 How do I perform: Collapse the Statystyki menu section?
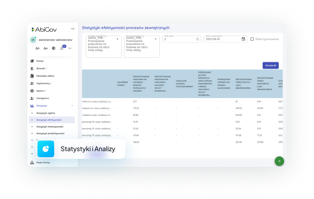(72, 105)
